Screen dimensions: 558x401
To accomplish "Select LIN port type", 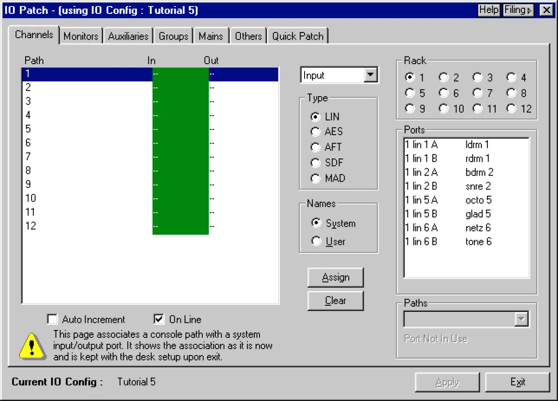I will click(325, 117).
